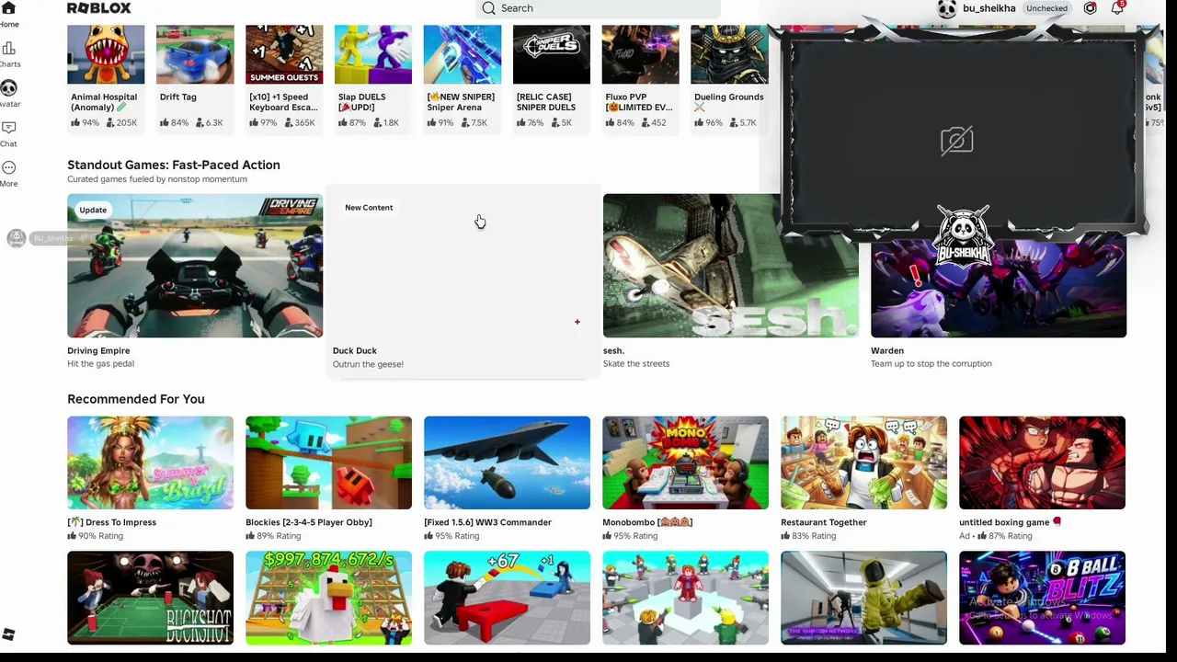Click the Roblox logo in the header
Viewport: 1177px width, 662px height.
pos(98,8)
